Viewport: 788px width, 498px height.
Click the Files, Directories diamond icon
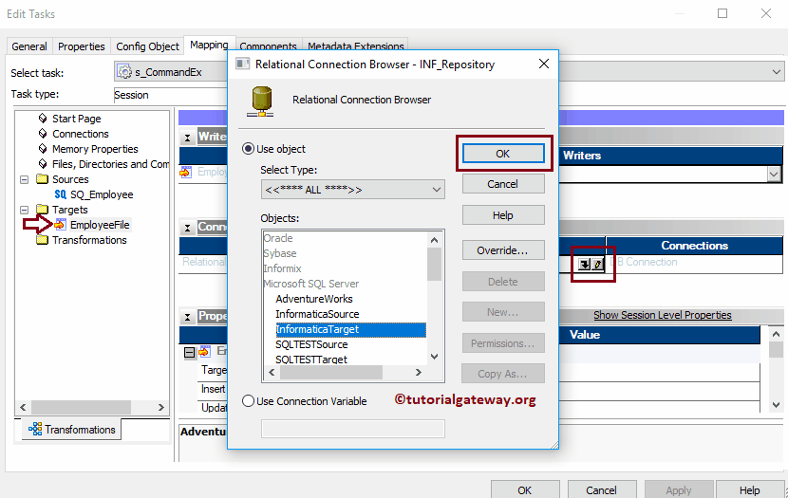click(43, 164)
